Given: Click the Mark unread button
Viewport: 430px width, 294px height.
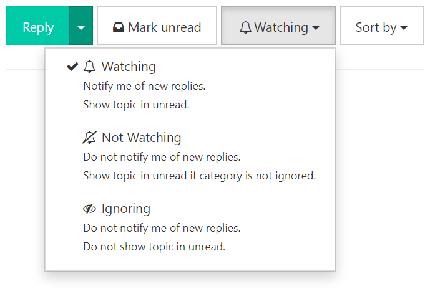Looking at the screenshot, I should [x=157, y=26].
